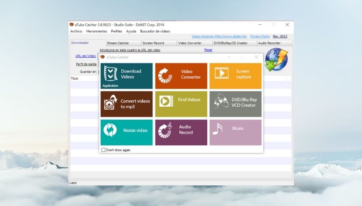Image resolution: width=362 pixels, height=206 pixels.
Task: Open Screen capture film-strip icon
Action: click(x=221, y=73)
